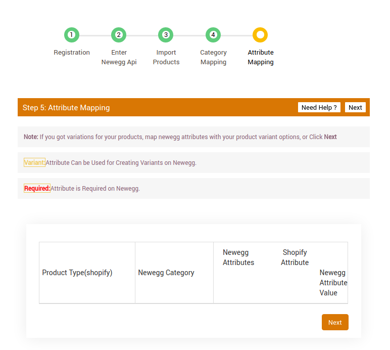Select the step 2 circle marker
This screenshot has height=350, width=390.
119,35
